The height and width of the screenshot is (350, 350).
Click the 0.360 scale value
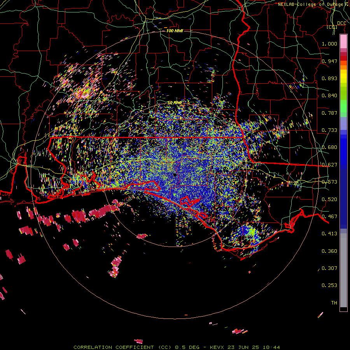329,251
